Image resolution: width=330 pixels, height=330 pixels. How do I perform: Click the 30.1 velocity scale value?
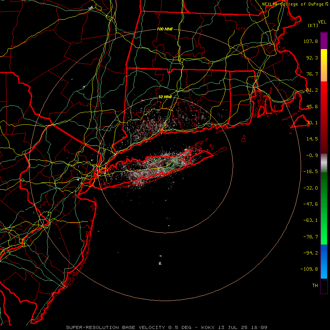pos(312,123)
